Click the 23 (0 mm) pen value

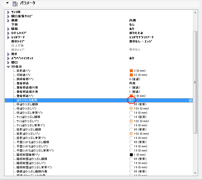[141, 75]
